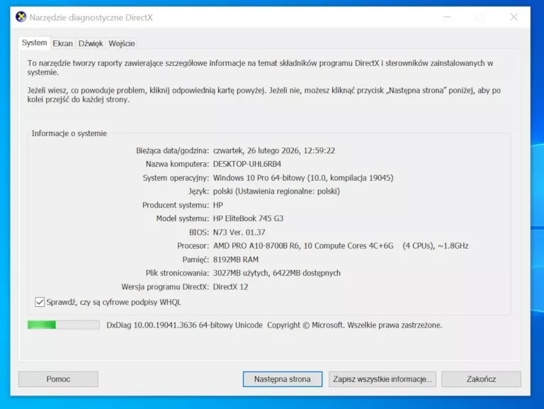
Task: Click page file value 3027MB użytych
Action: tap(241, 273)
